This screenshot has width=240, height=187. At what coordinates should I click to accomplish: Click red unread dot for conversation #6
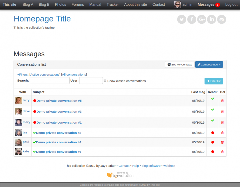[x=213, y=152]
